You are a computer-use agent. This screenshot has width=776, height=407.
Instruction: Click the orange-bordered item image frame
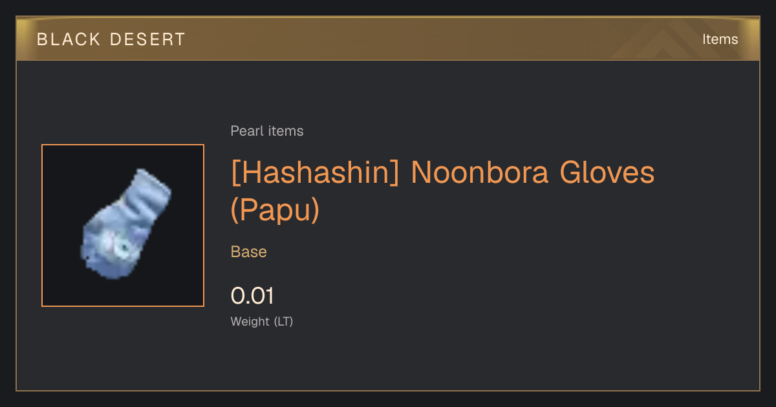tap(123, 225)
